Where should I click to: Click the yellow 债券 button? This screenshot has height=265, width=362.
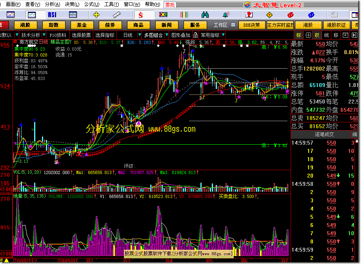pyautogui.click(x=110, y=25)
